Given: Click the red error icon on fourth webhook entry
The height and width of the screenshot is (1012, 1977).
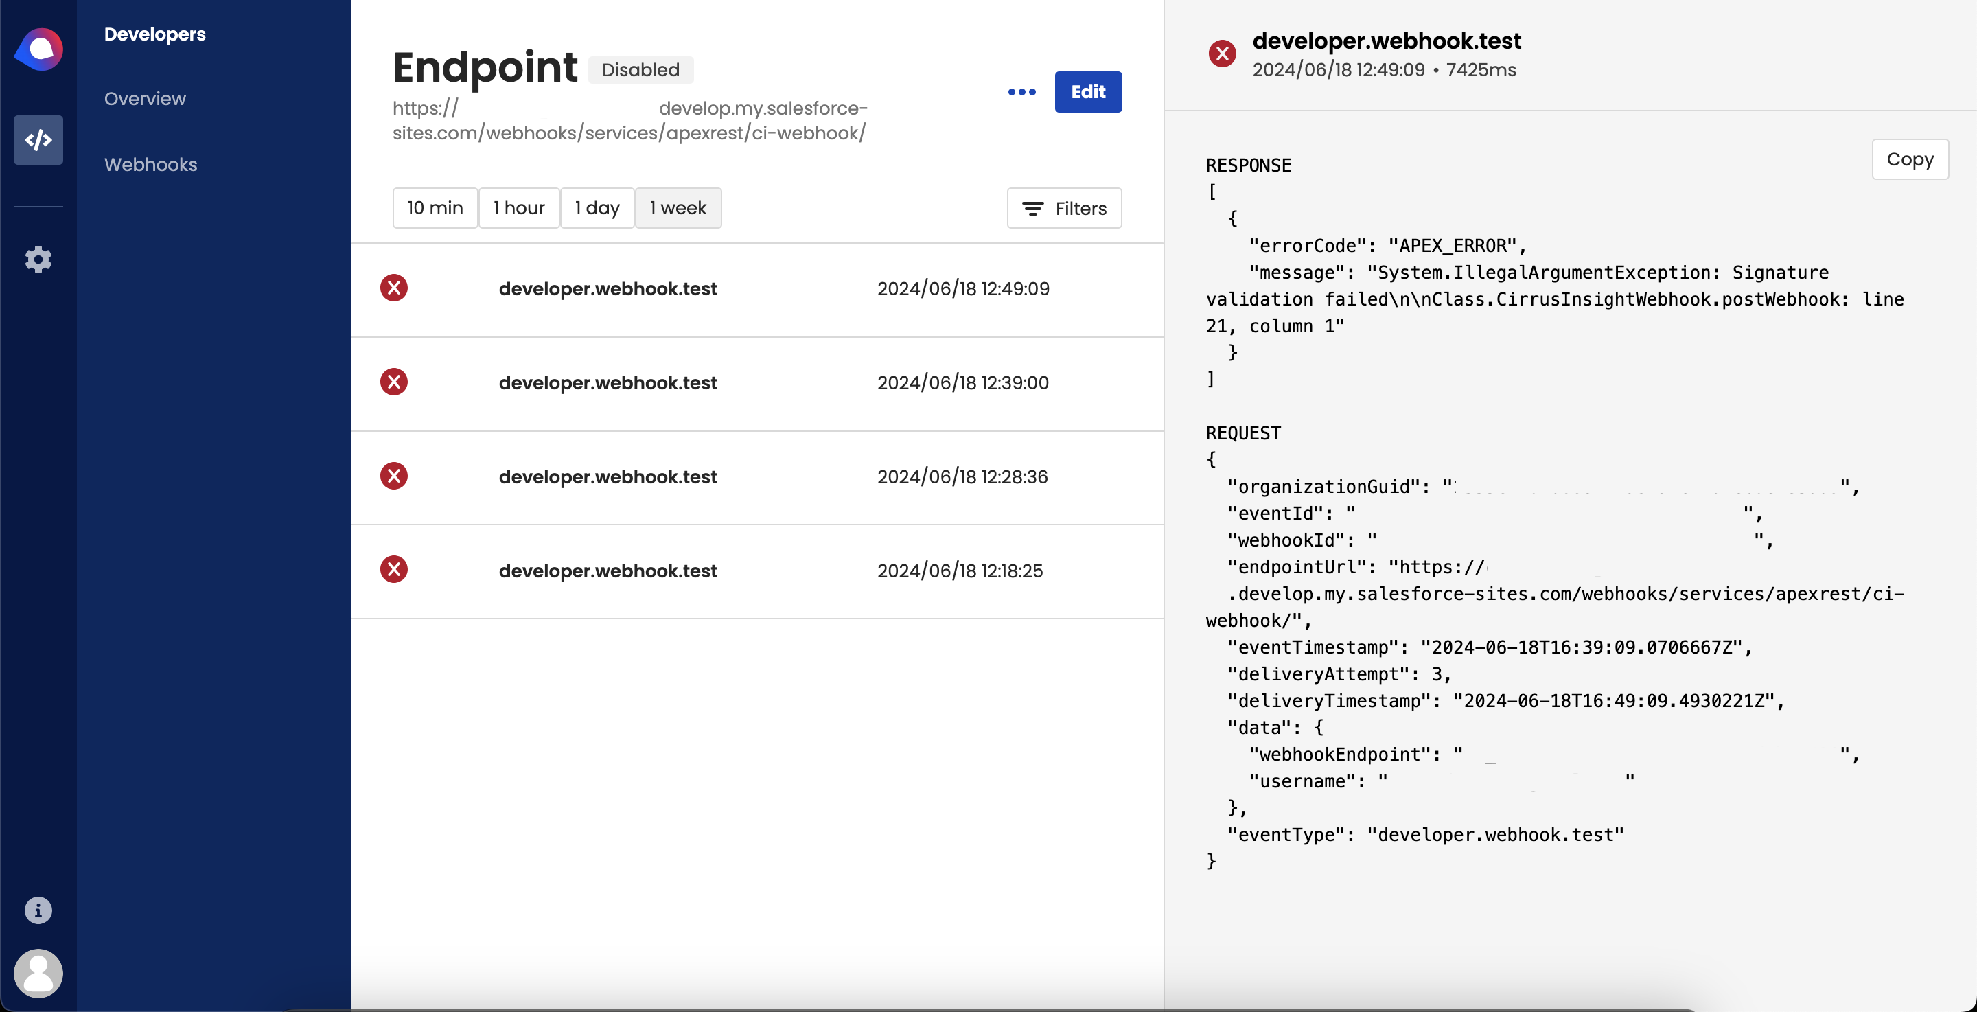Looking at the screenshot, I should pyautogui.click(x=395, y=571).
